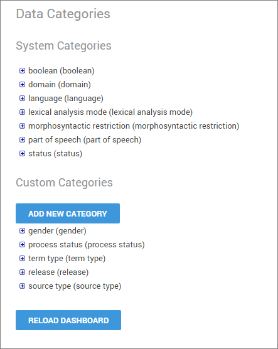Viewport: 278px width, 349px height.
Task: Expand the status category plus icon
Action: point(22,153)
